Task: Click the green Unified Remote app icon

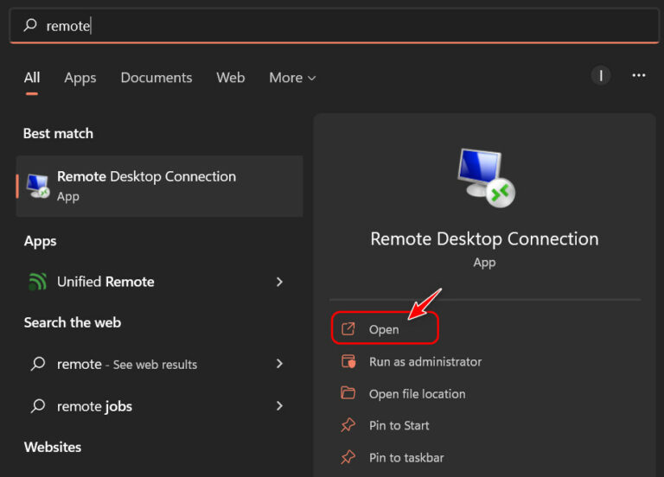Action: click(37, 282)
